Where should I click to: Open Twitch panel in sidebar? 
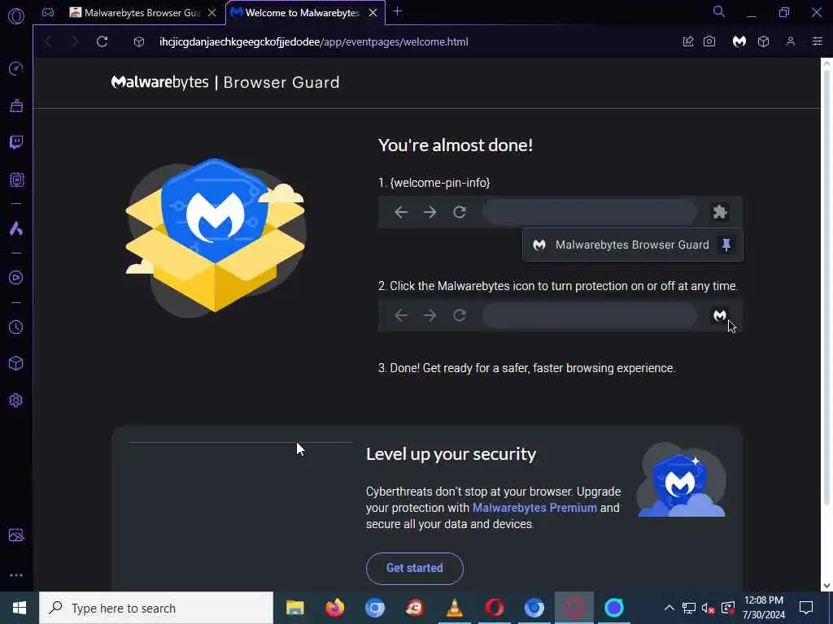tap(16, 142)
